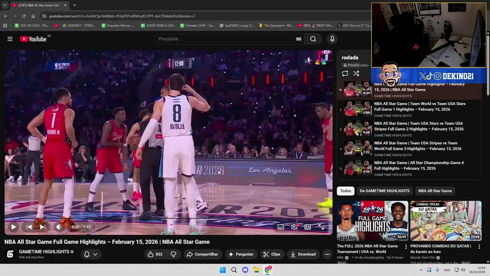Select playlist item Team World vs Team USA Stars
Screen dimensions: 490x276
click(409, 109)
